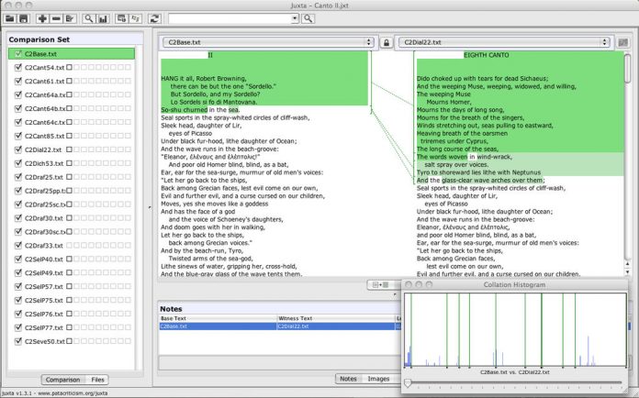Toggle the C2Dial22.txt checkbox
The width and height of the screenshot is (639, 398).
(18, 149)
